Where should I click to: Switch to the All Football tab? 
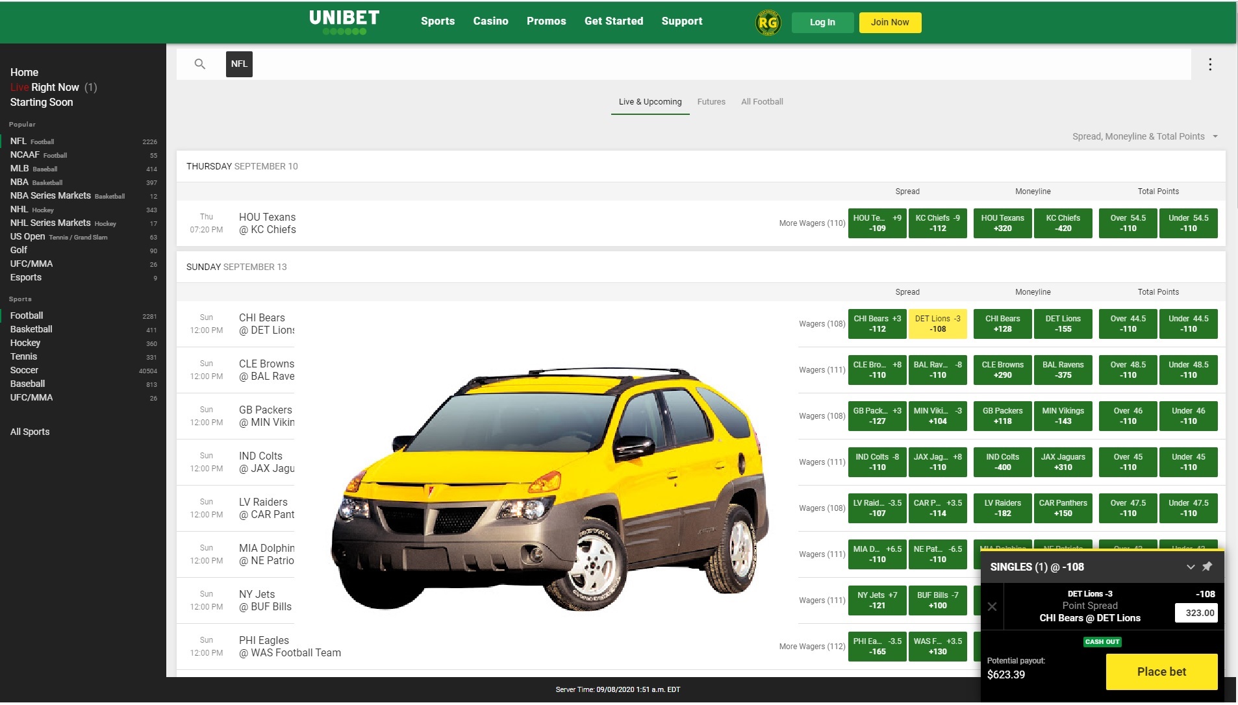[762, 102]
